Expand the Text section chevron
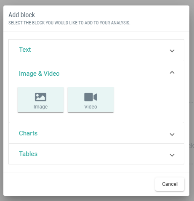Viewport: 194px width, 201px height. [172, 51]
